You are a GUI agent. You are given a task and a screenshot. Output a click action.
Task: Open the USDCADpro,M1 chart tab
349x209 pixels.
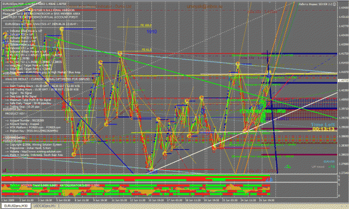point(45,206)
